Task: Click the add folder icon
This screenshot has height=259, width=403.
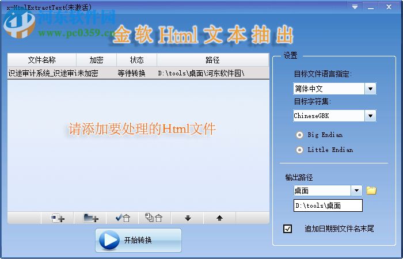Action: 90,218
